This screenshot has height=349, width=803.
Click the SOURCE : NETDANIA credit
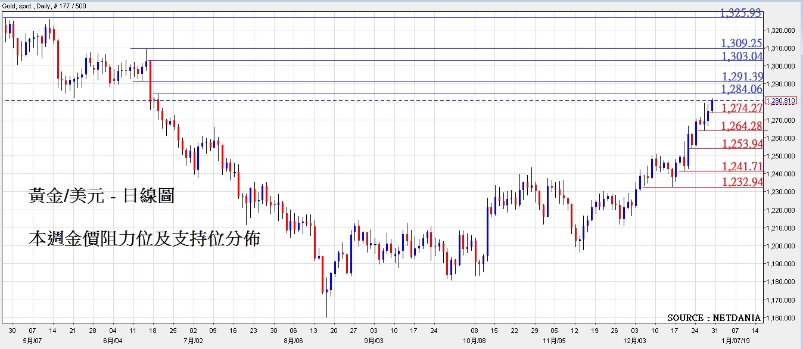click(x=714, y=318)
